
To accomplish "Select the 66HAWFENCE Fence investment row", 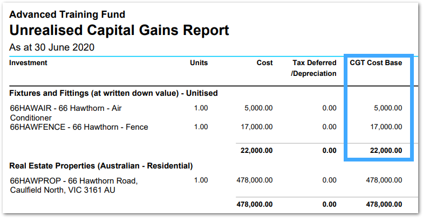I will pos(206,127).
